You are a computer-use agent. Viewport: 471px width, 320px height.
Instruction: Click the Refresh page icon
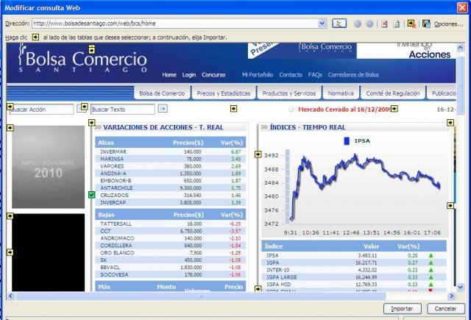397,24
